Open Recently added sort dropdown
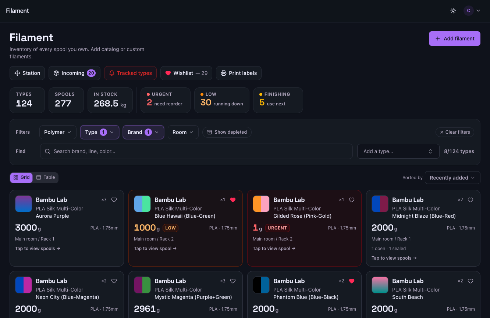 coord(452,178)
